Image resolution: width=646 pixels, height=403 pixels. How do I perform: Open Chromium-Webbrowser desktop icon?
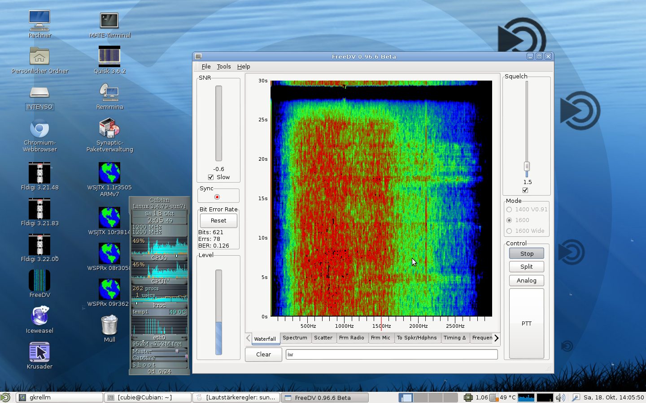[x=39, y=129]
